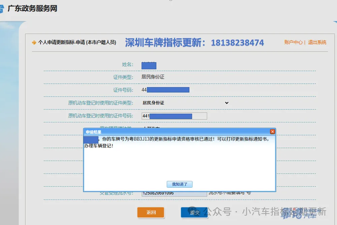Click the 深圳车牌指标更新 phone number banner
The height and width of the screenshot is (225, 337).
[x=194, y=43]
